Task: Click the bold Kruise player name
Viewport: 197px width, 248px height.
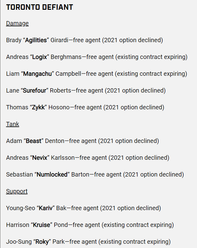Action: click(x=41, y=225)
